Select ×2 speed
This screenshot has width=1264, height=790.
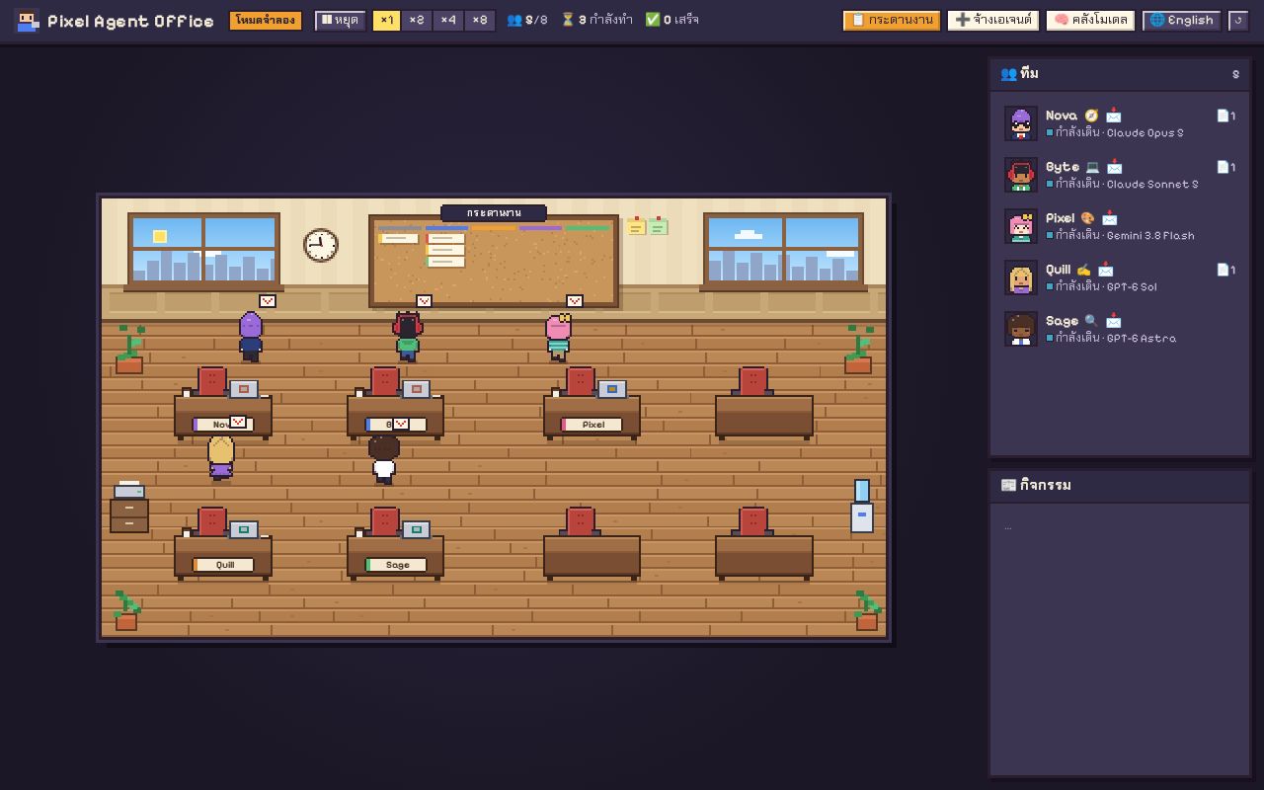click(417, 21)
